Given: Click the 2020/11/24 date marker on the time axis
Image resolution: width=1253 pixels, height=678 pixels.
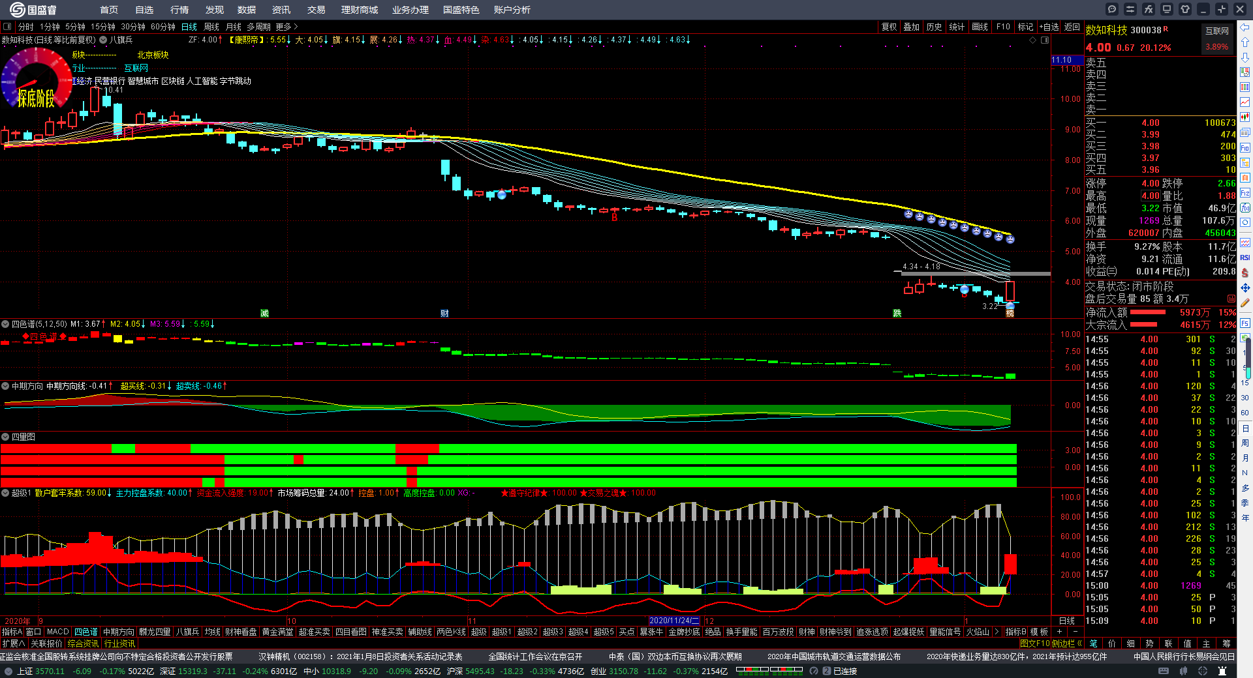Looking at the screenshot, I should pos(674,621).
